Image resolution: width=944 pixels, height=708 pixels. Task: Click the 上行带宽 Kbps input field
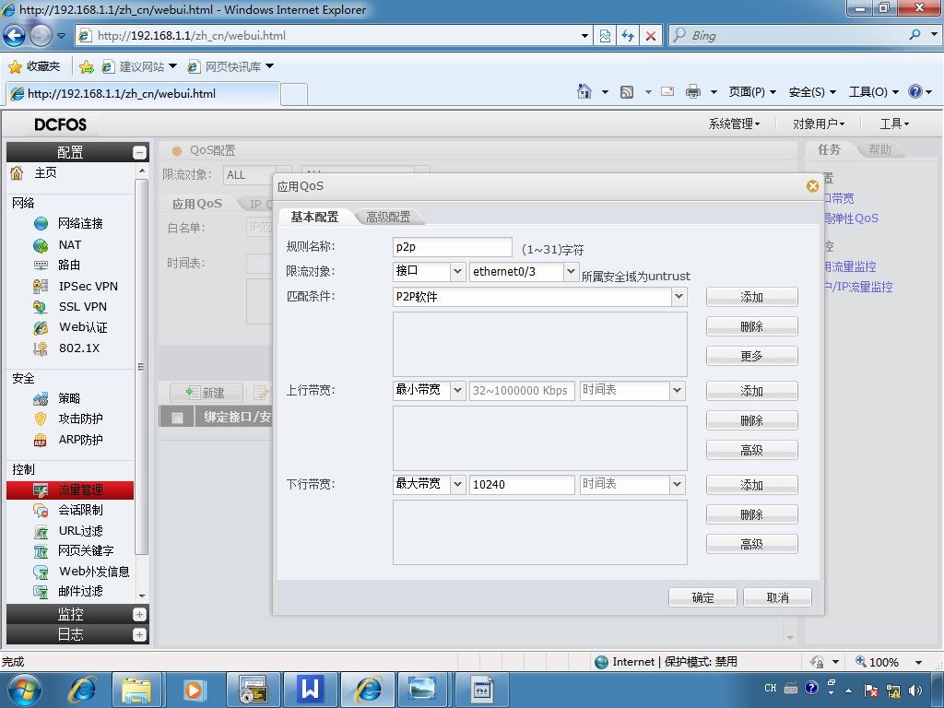[522, 390]
